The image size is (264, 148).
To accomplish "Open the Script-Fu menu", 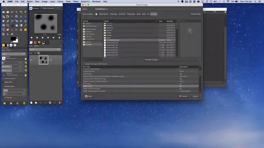I will (85, 2).
